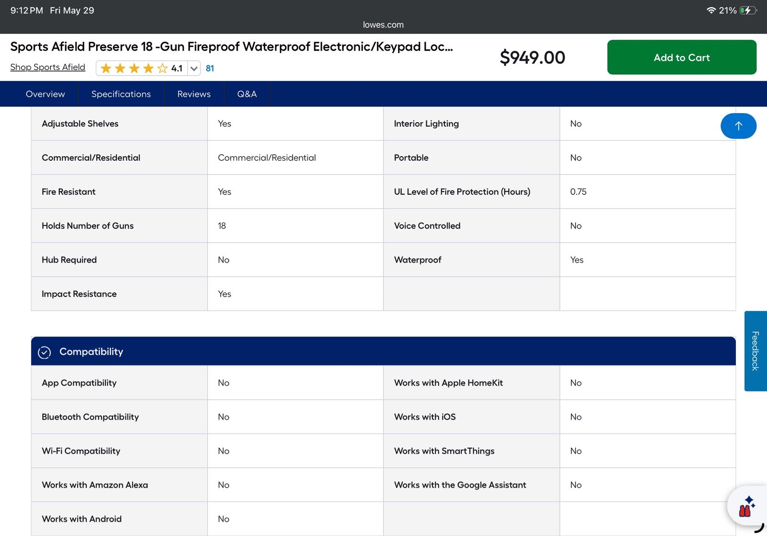Click the Works with iOS label
The height and width of the screenshot is (536, 767).
point(425,417)
